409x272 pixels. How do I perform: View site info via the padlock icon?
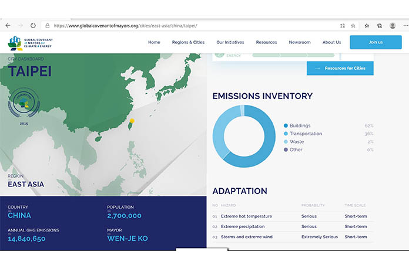pyautogui.click(x=47, y=26)
